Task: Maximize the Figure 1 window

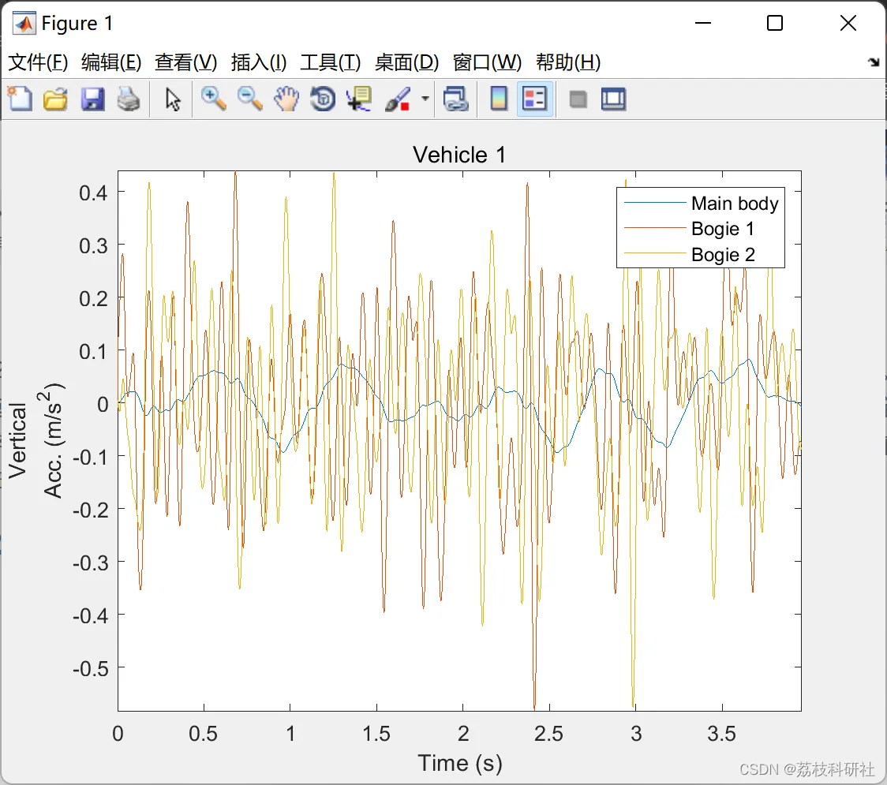Action: (x=775, y=23)
